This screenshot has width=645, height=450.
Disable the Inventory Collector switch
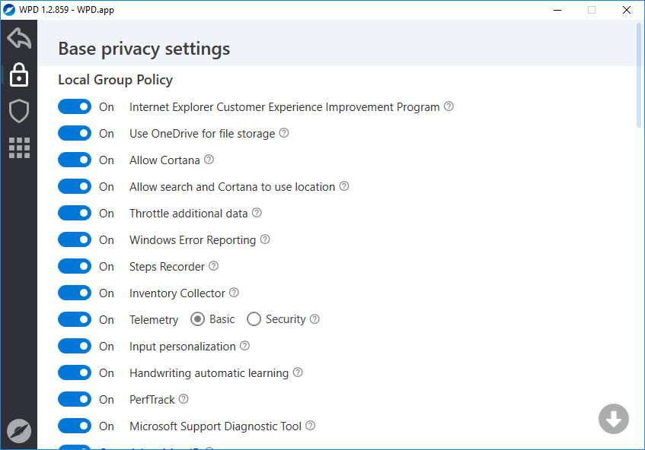(x=75, y=293)
